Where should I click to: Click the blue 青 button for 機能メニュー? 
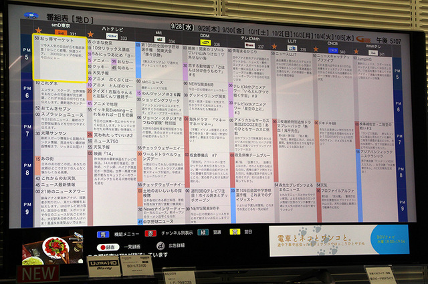coord(103,234)
